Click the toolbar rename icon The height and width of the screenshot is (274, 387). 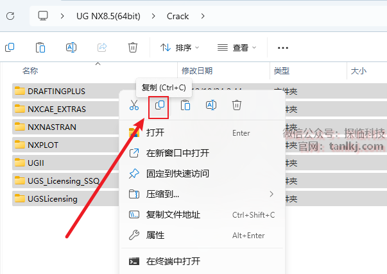[71, 47]
